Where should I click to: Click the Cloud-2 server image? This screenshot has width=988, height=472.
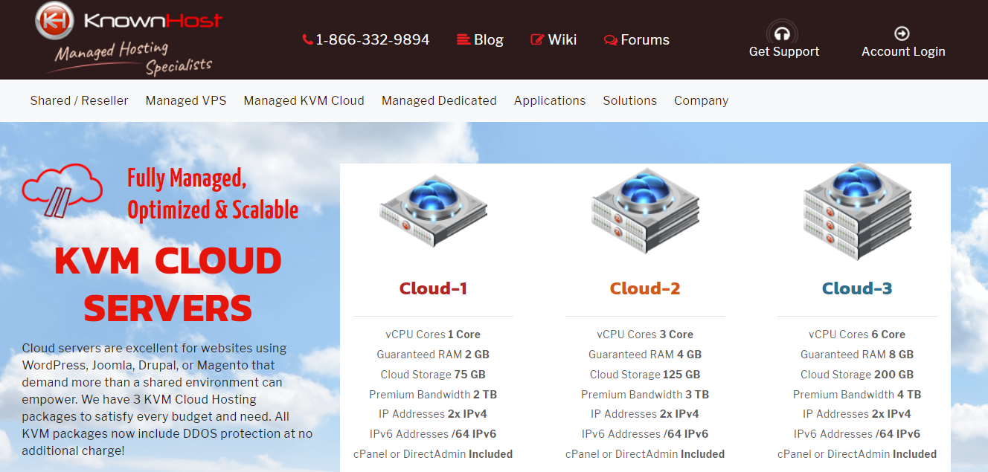coord(644,212)
